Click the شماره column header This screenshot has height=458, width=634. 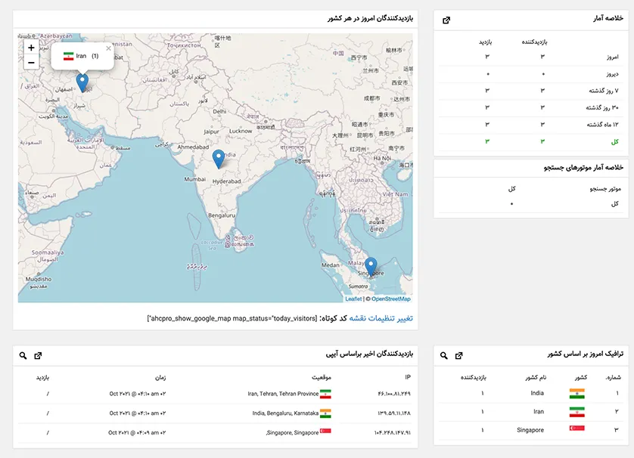coord(614,377)
